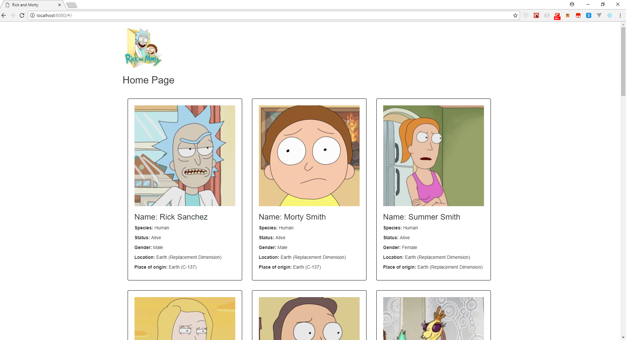Open the Vue devtools extension
This screenshot has width=626, height=340.
pos(599,15)
